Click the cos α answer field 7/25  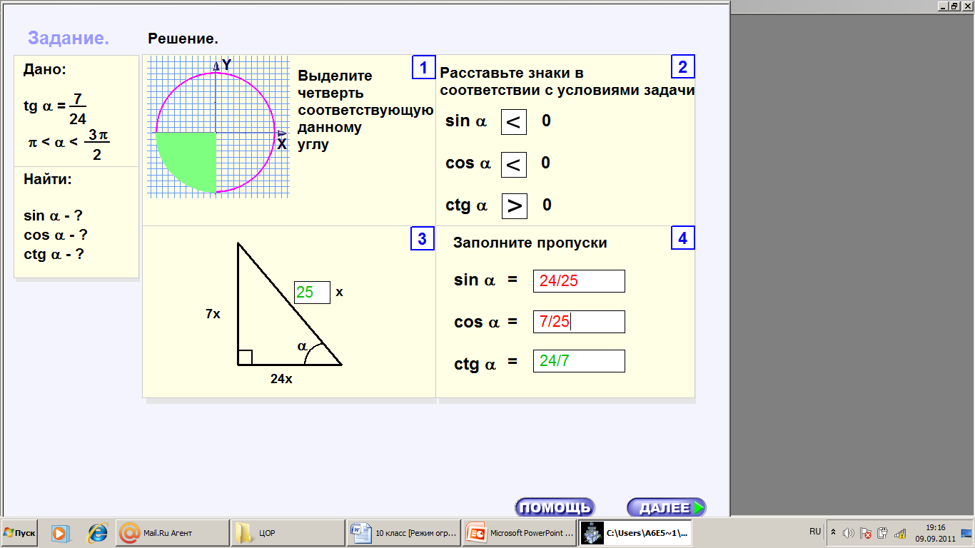(579, 322)
